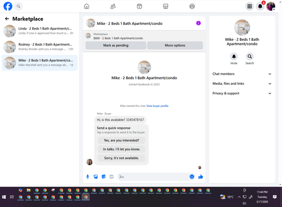Open Linda's apartment conversation
Viewport: 282px width, 207px height.
(39, 31)
